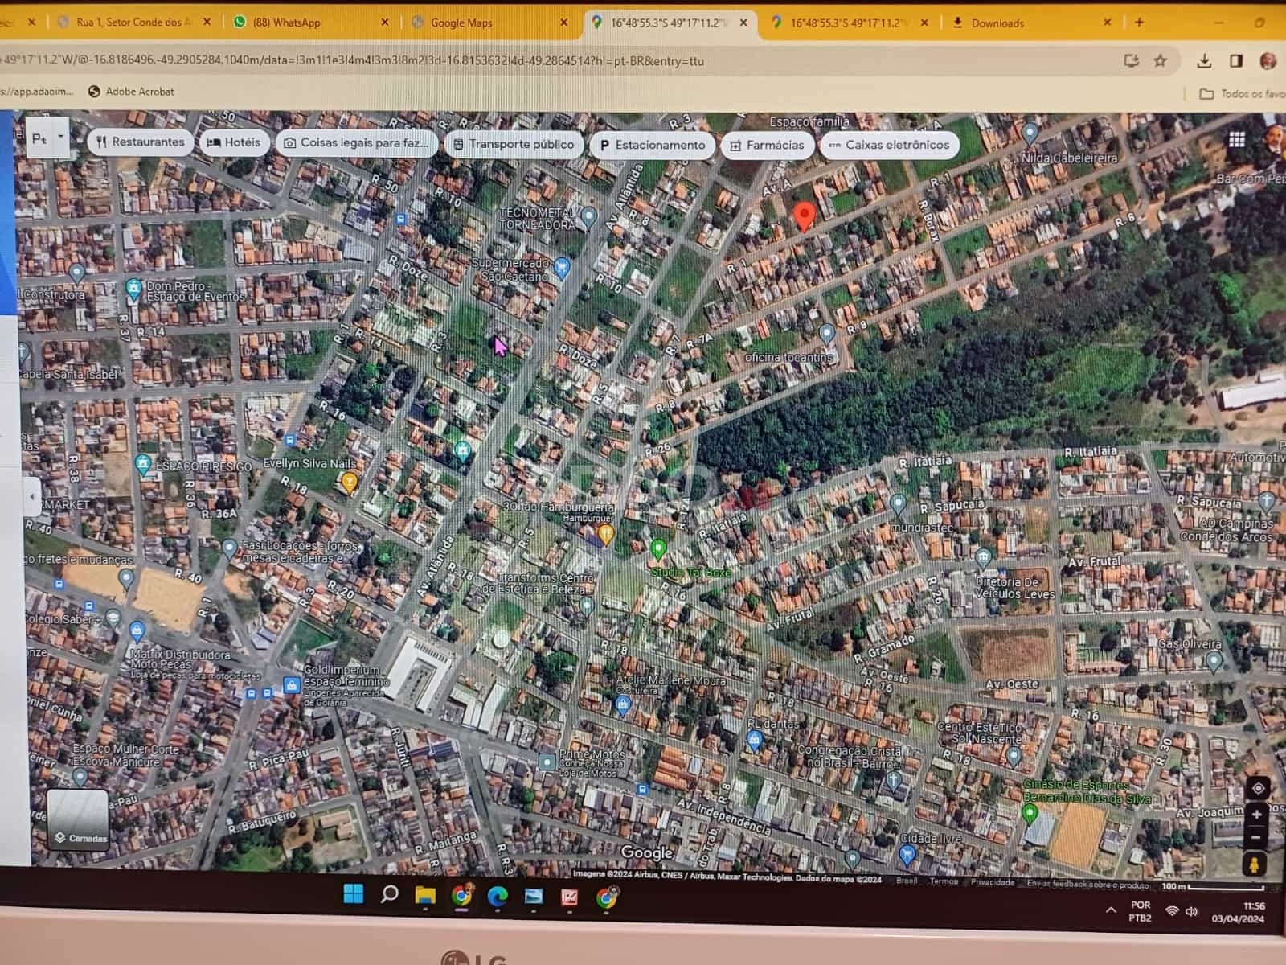Show Caixas eletrônicos on the map
1286x965 pixels.
click(x=889, y=145)
